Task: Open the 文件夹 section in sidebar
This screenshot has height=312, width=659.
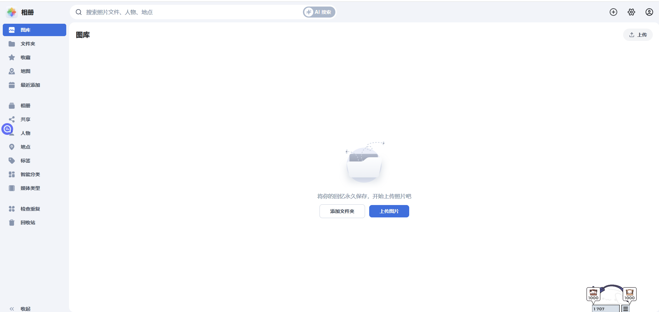Action: pyautogui.click(x=28, y=44)
